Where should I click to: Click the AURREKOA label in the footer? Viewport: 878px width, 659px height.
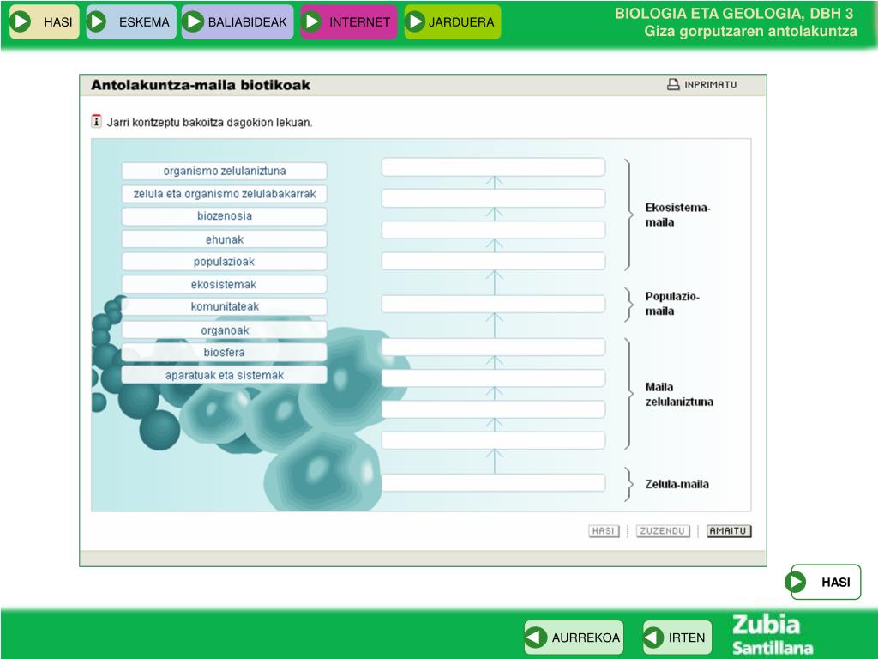(x=586, y=638)
